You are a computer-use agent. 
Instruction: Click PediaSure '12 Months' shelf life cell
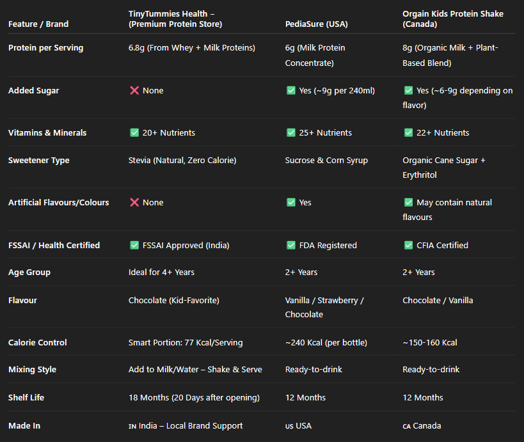click(x=305, y=398)
